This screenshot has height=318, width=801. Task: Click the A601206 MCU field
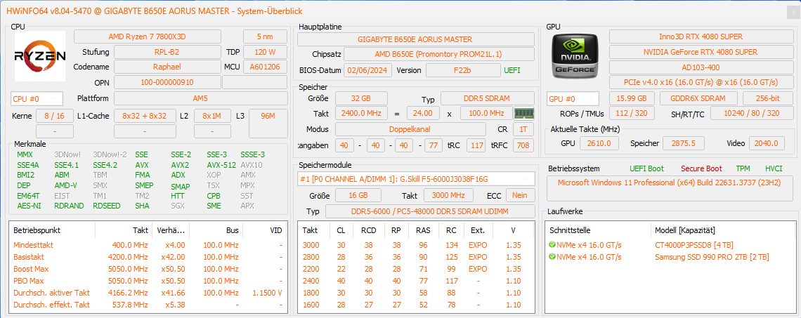tap(265, 67)
